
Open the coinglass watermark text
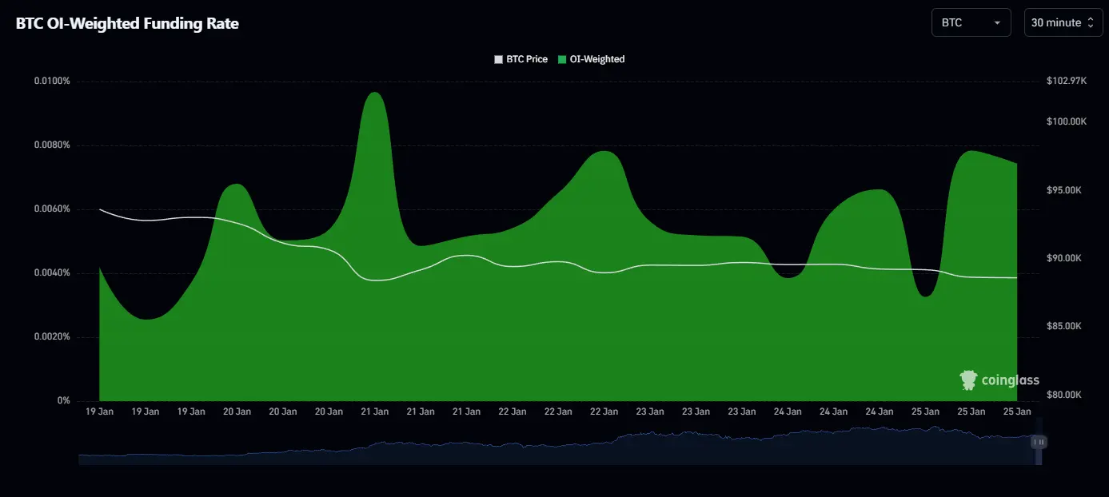coord(1011,380)
